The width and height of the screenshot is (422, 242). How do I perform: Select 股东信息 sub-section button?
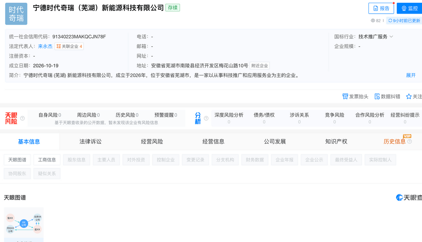[77, 160]
